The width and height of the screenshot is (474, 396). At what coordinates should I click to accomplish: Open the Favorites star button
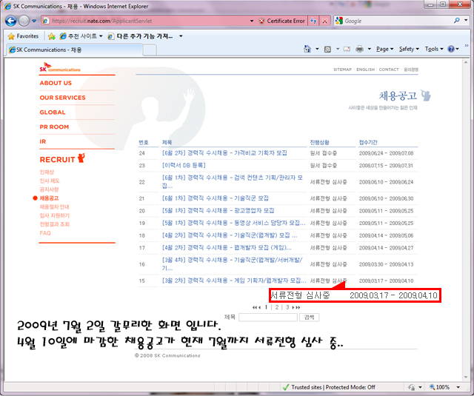pyautogui.click(x=23, y=36)
